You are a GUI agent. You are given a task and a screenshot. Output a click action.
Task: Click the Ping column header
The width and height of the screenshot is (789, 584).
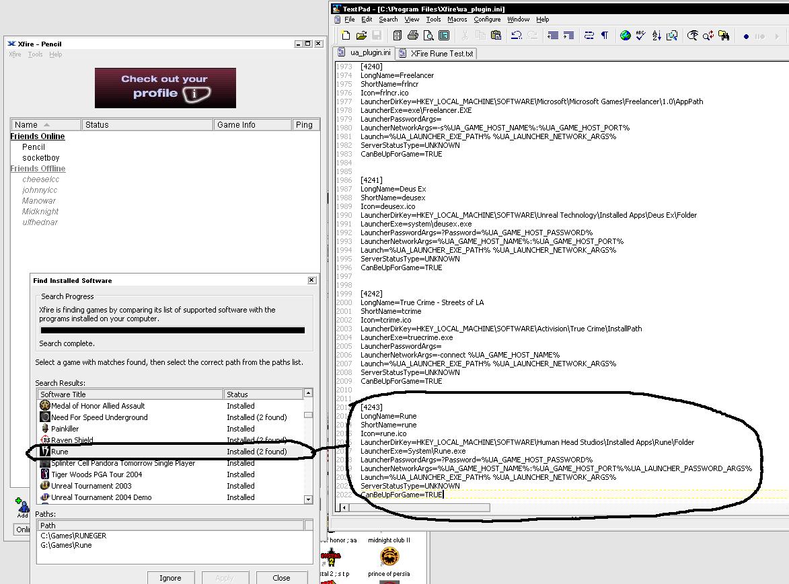coord(305,124)
